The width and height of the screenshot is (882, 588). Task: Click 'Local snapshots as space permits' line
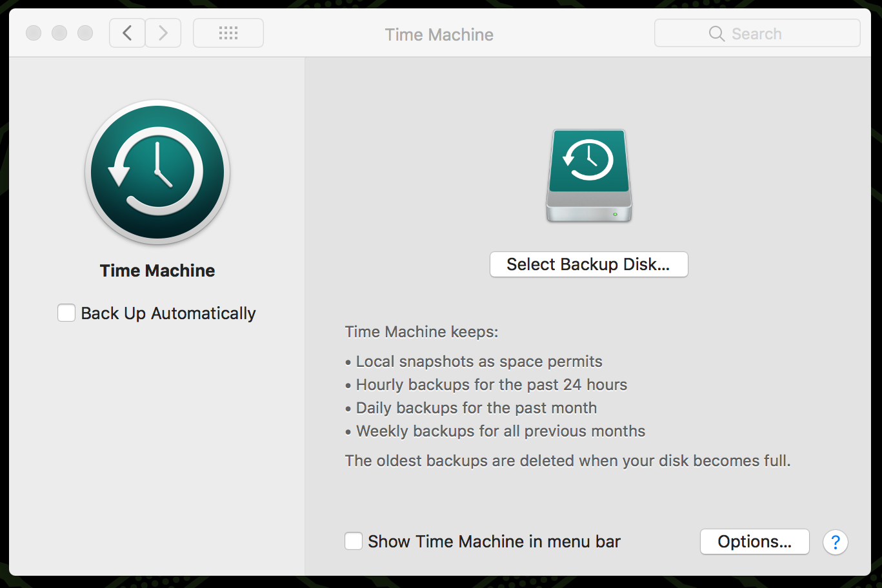pos(479,362)
